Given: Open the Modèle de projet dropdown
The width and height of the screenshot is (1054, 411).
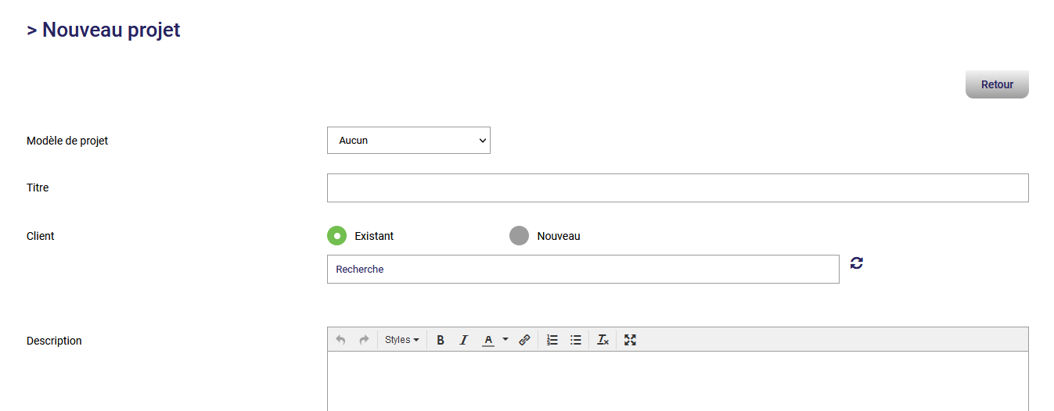Looking at the screenshot, I should (408, 141).
